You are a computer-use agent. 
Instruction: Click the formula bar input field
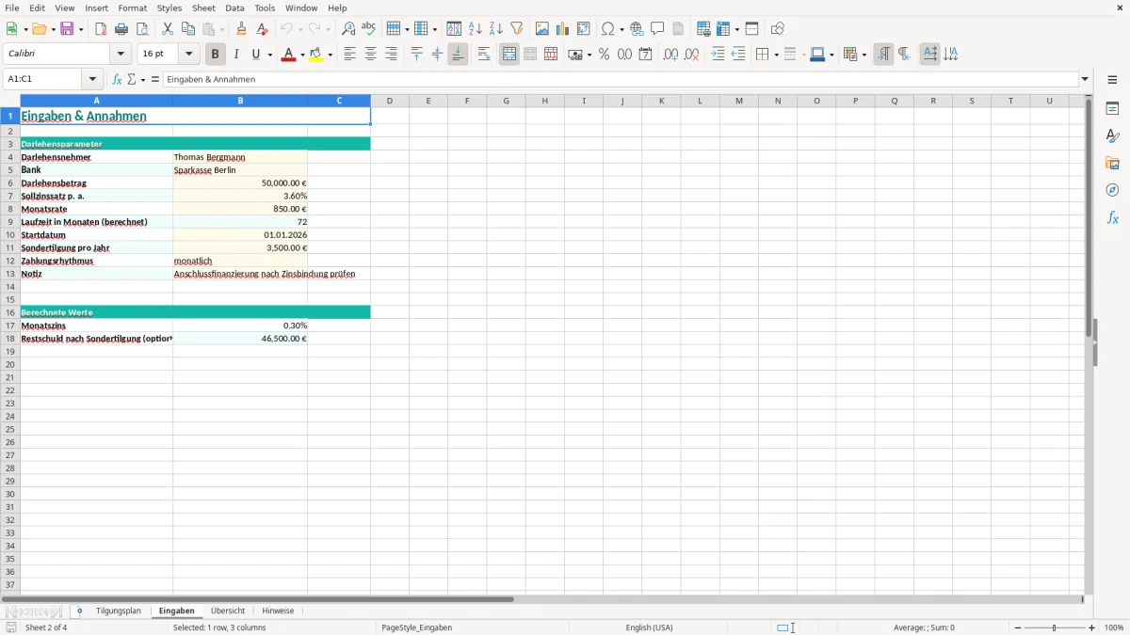[620, 80]
